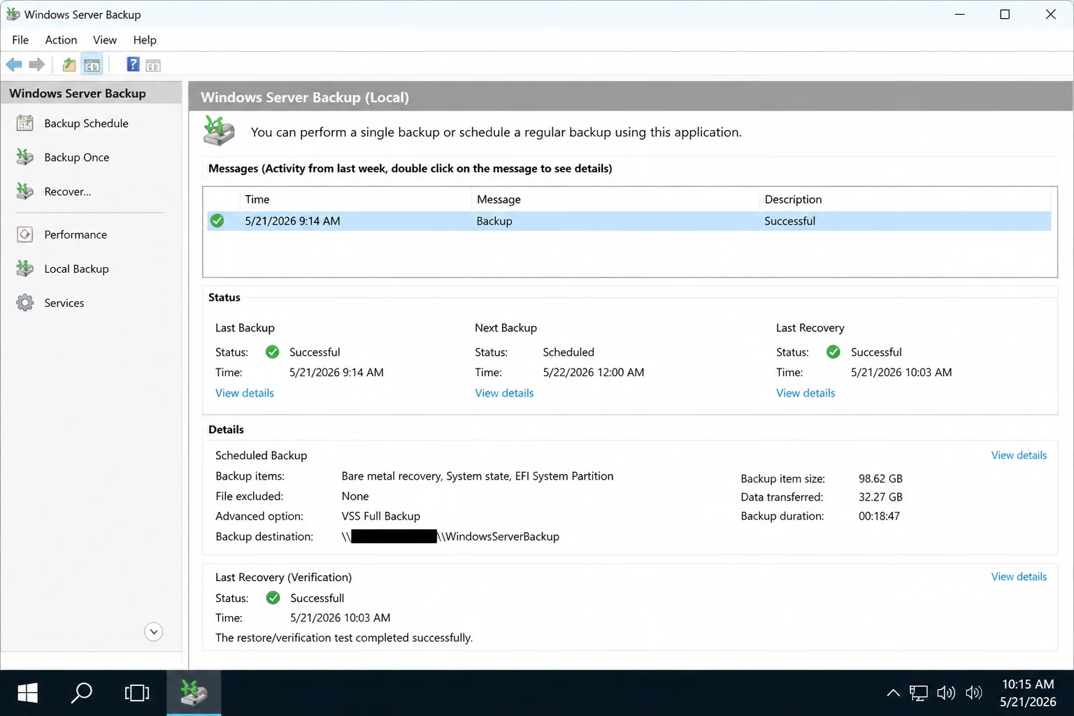Click the Performance icon in sidebar

pos(25,234)
